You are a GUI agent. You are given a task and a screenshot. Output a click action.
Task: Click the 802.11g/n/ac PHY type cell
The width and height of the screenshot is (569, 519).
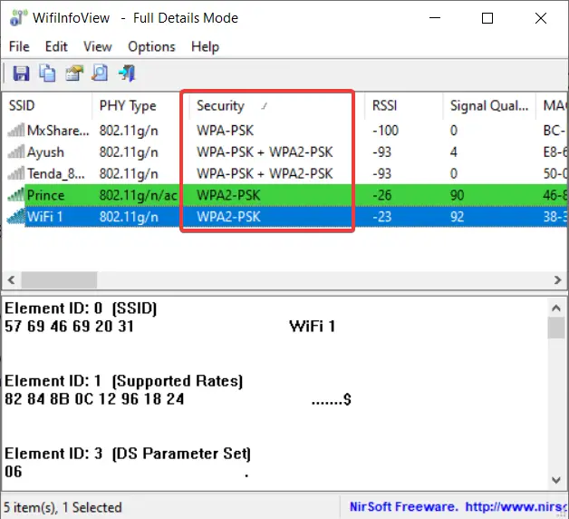139,195
